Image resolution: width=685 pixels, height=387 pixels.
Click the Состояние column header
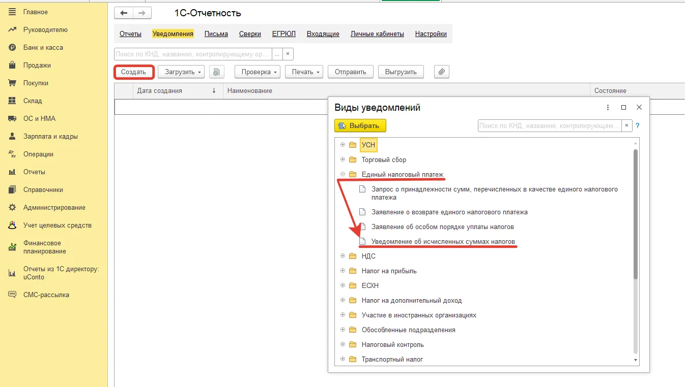[x=637, y=90]
